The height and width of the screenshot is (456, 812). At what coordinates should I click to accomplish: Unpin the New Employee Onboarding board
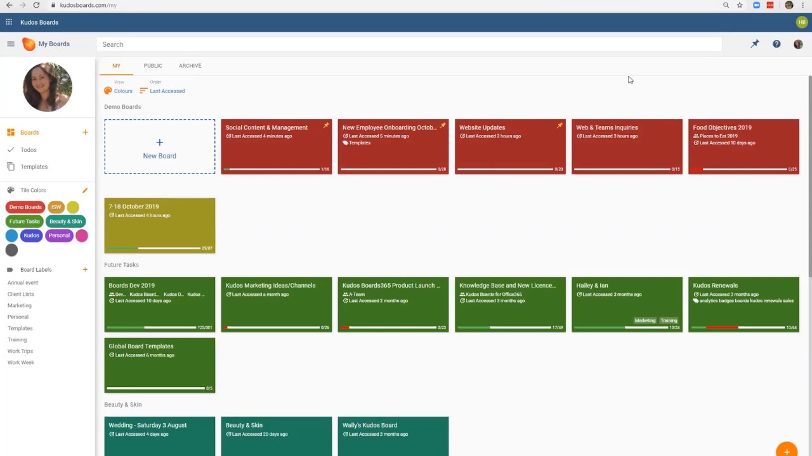[x=443, y=125]
